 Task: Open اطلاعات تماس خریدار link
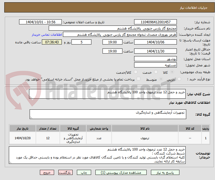point(47,35)
